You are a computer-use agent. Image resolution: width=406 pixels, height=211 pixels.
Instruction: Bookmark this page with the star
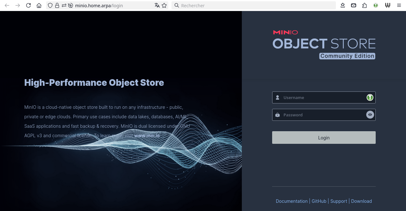tap(164, 5)
